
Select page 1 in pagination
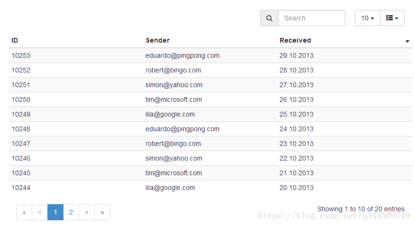pyautogui.click(x=55, y=212)
